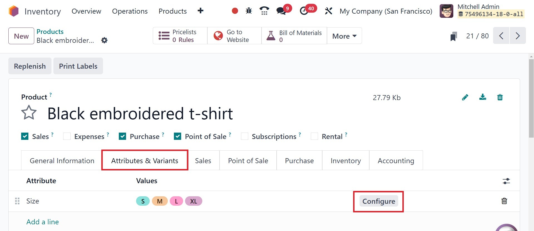Image resolution: width=534 pixels, height=231 pixels.
Task: Expand the More dropdown button
Action: (x=344, y=36)
